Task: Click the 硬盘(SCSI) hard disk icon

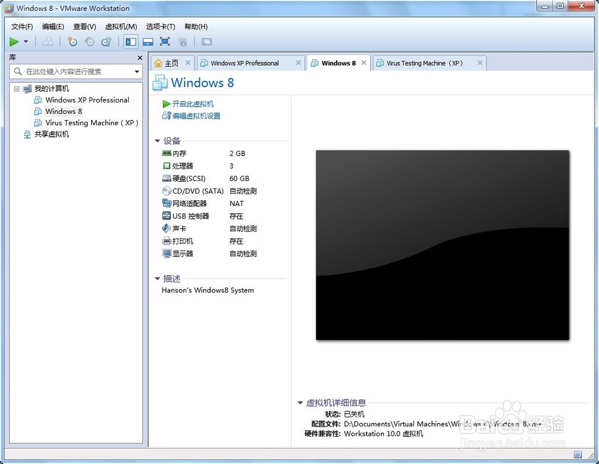Action: click(167, 179)
